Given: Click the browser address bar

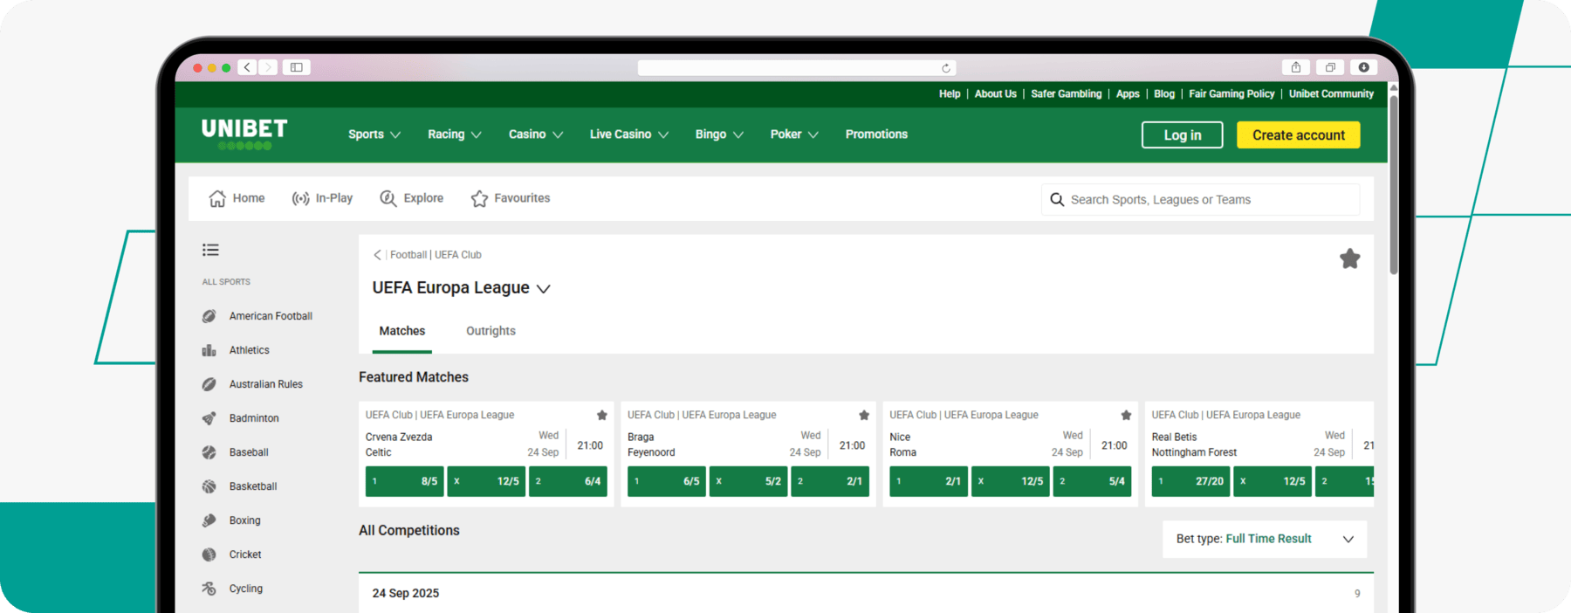Looking at the screenshot, I should pos(797,68).
